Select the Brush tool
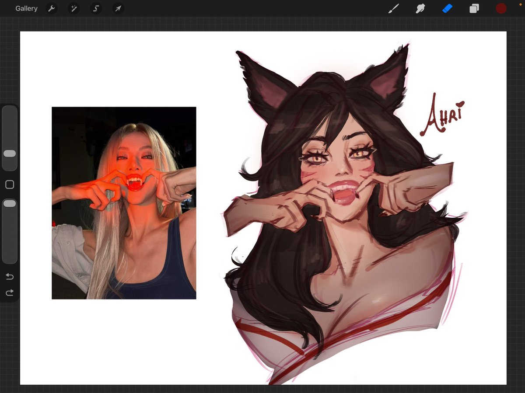The image size is (525, 393). click(394, 8)
